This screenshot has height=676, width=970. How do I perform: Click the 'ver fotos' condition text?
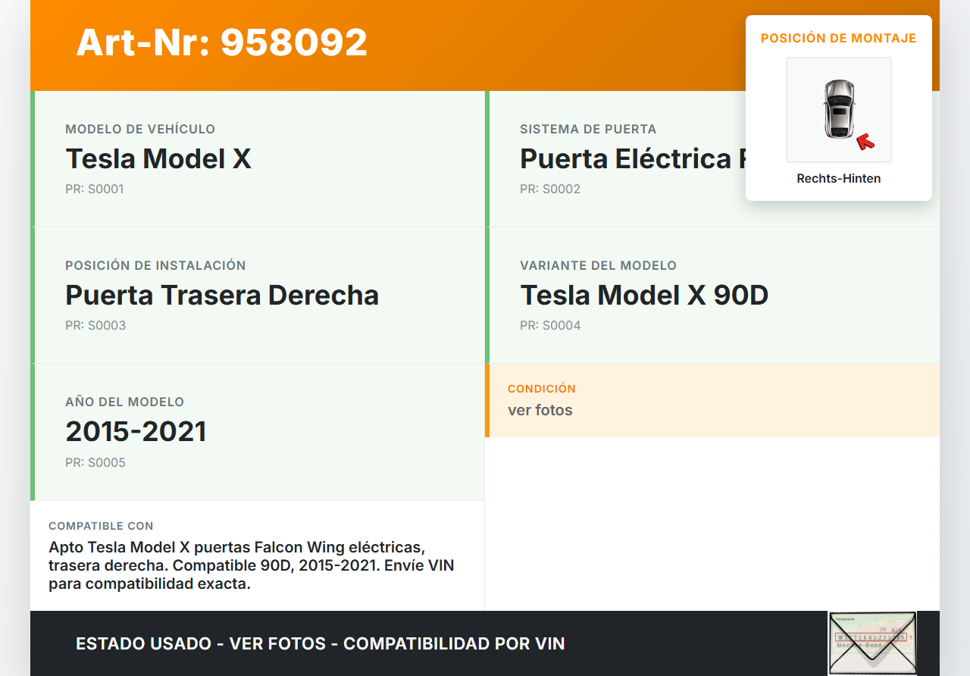point(540,411)
